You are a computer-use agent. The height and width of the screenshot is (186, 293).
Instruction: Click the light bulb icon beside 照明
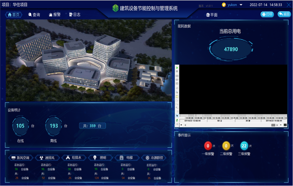(x=95, y=158)
